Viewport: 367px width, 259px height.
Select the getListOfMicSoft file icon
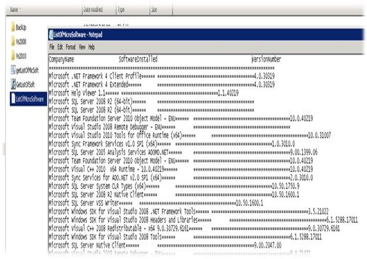(13, 70)
